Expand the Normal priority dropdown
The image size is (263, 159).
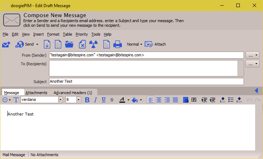click(x=135, y=44)
